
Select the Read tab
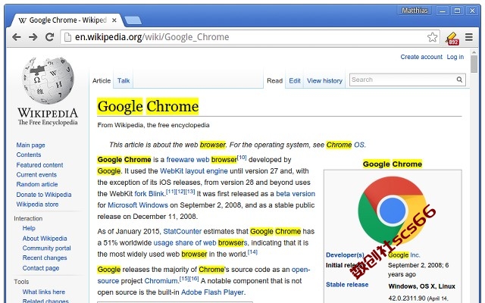(x=274, y=81)
